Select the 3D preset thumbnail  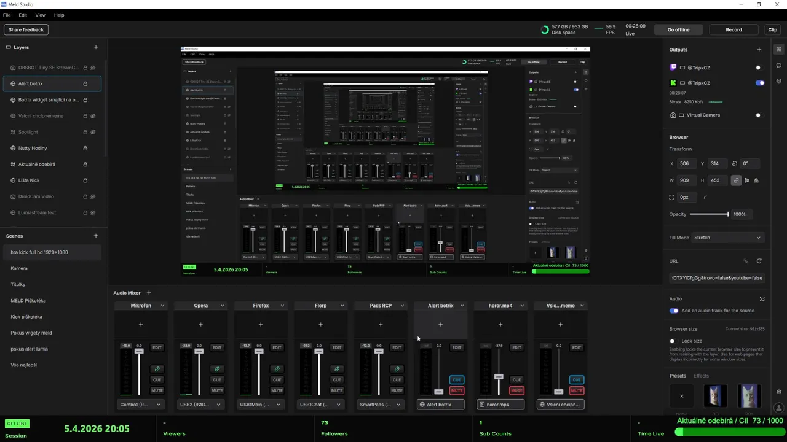[x=715, y=396]
